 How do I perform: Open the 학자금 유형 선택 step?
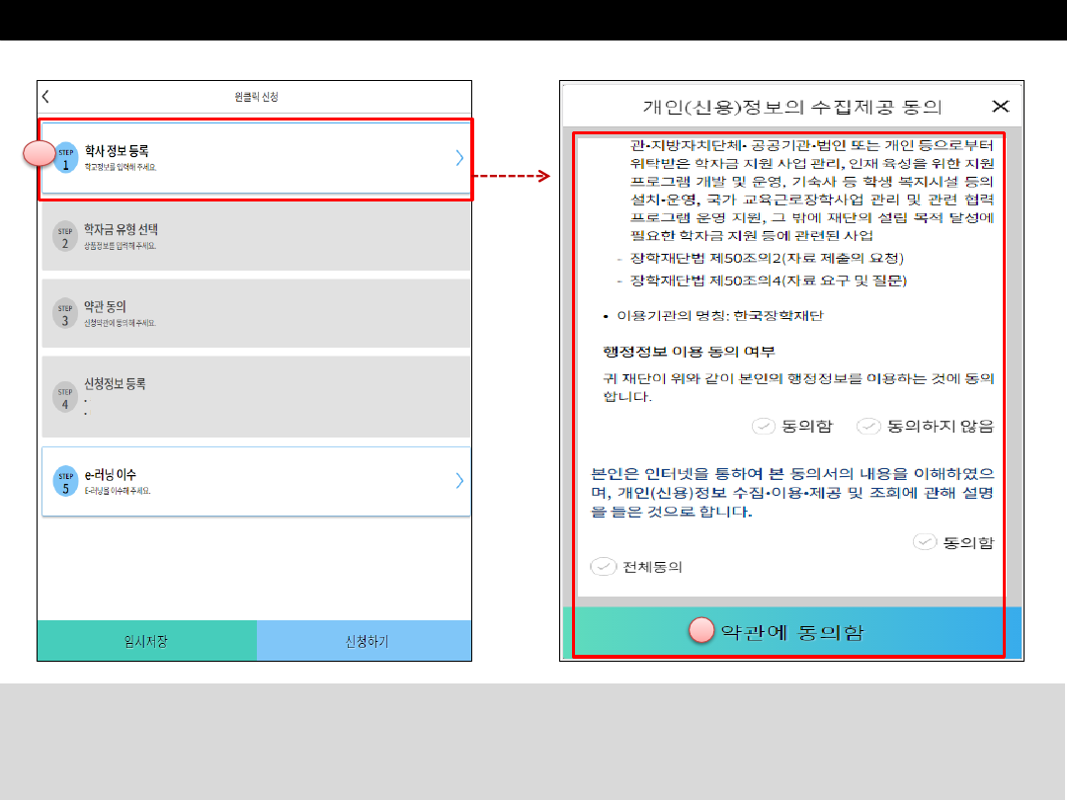pyautogui.click(x=256, y=236)
